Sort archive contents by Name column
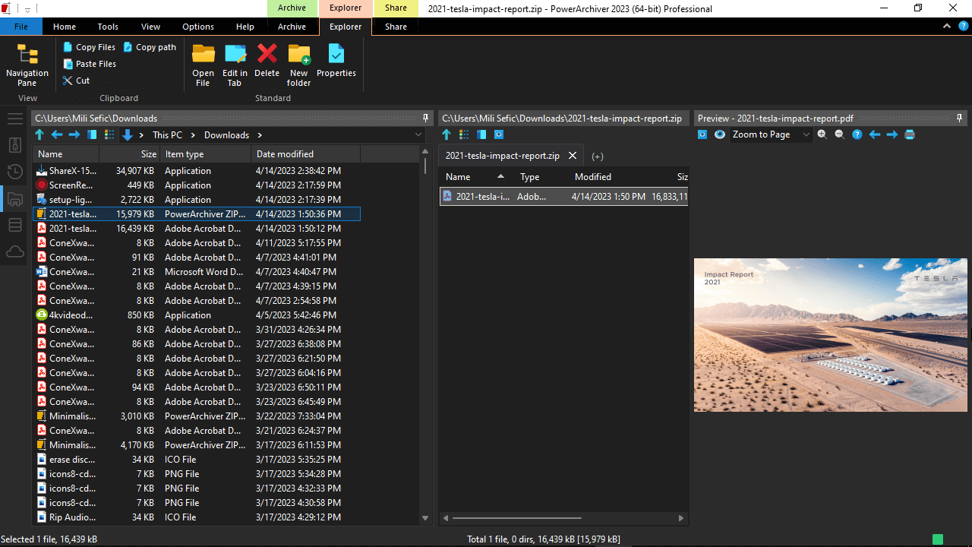The width and height of the screenshot is (972, 547). pos(459,176)
